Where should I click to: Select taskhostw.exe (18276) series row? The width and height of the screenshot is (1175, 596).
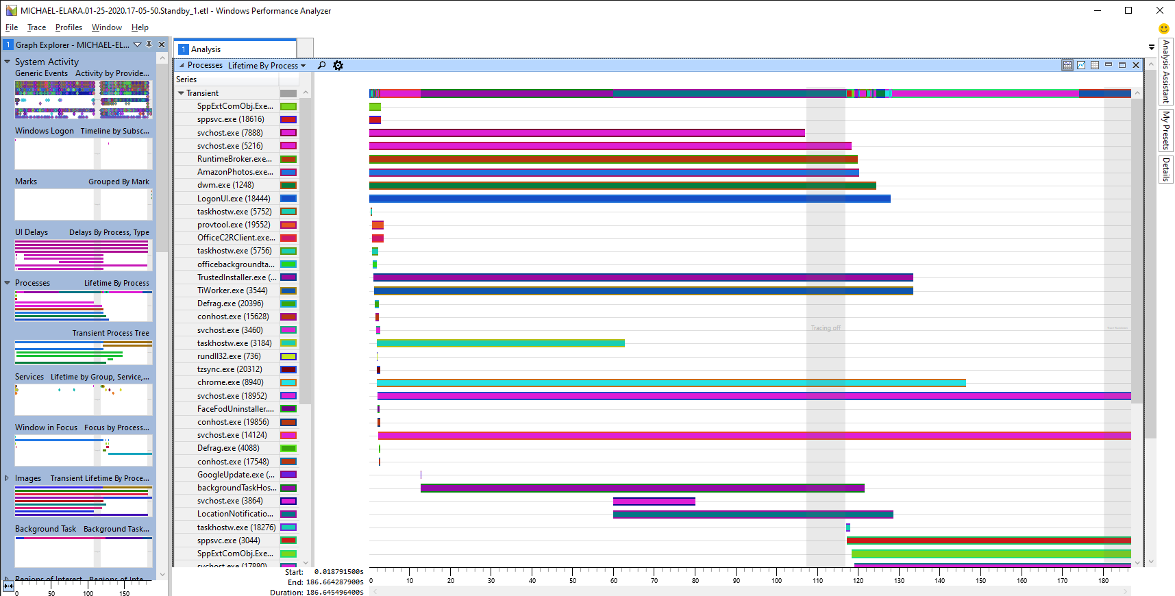click(x=236, y=527)
